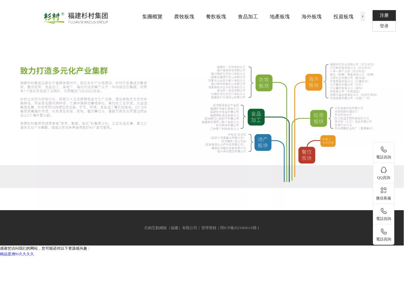
Task: Open the 管理登錄 footer link
Action: tap(209, 228)
